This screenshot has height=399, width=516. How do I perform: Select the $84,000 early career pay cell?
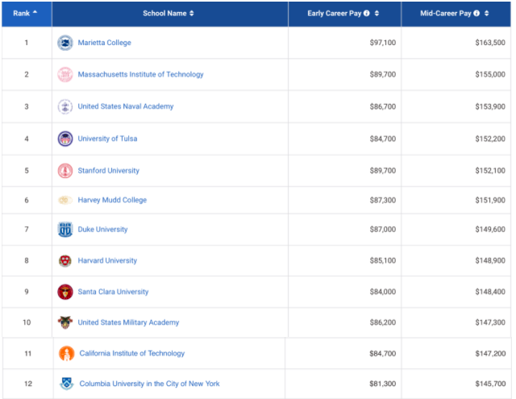(345, 292)
